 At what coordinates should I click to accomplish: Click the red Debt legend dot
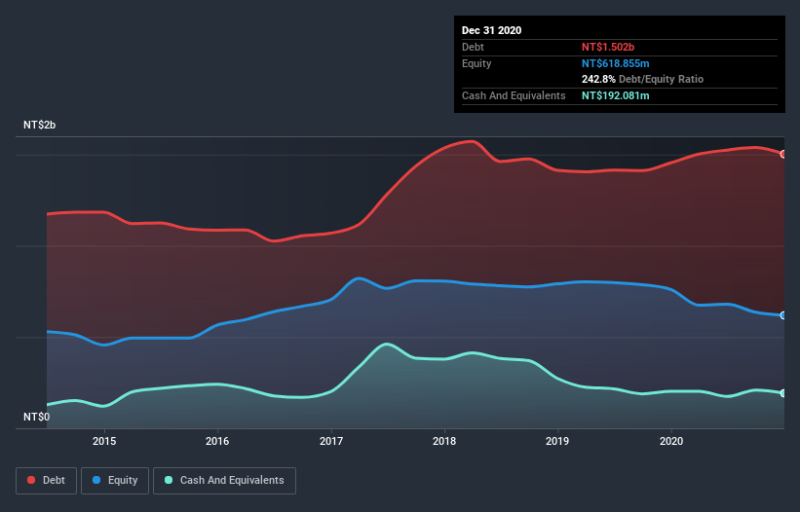click(x=31, y=480)
